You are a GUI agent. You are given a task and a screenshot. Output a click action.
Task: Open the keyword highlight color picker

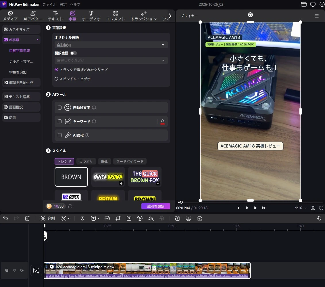(163, 122)
